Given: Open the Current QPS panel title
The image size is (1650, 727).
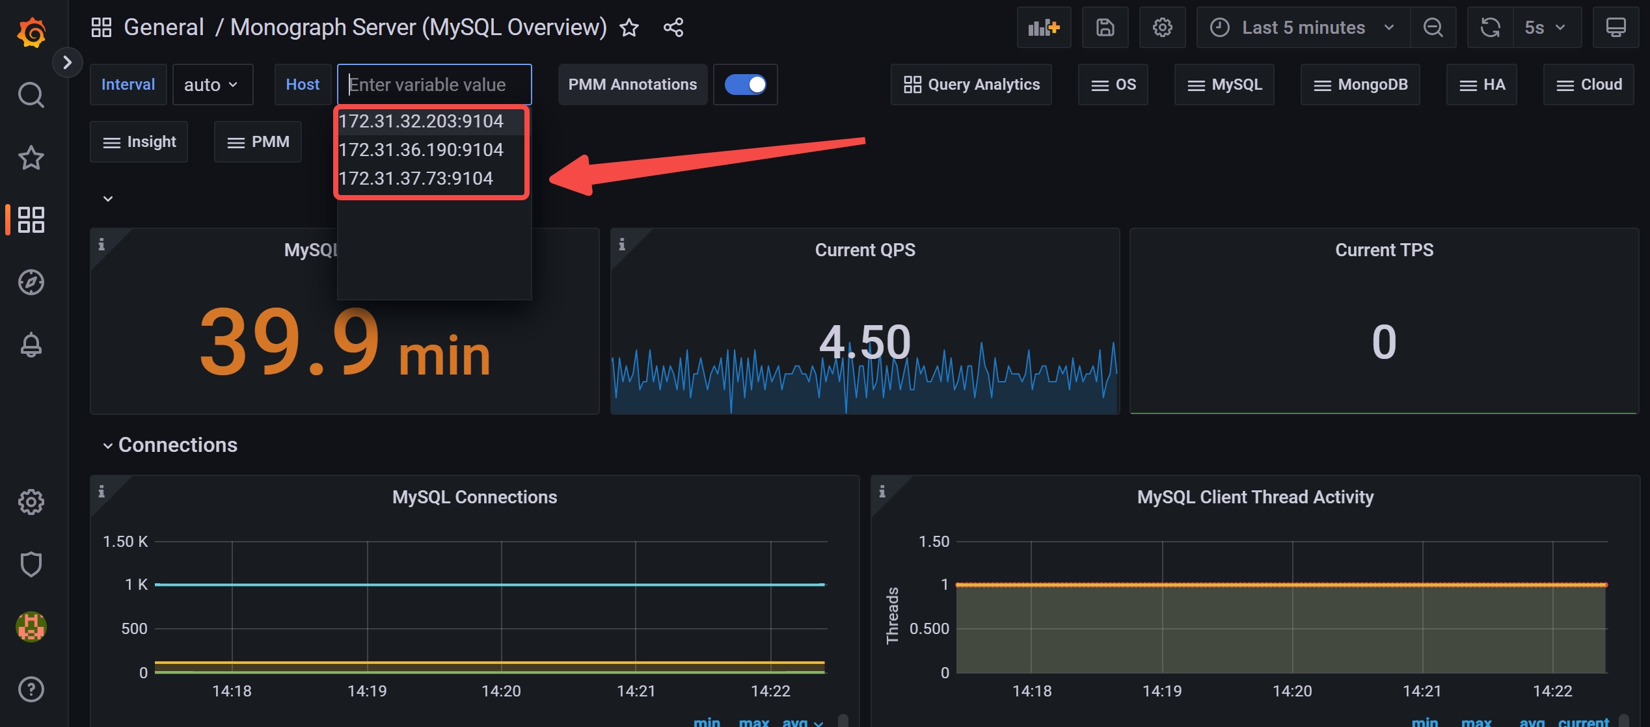Looking at the screenshot, I should [x=865, y=250].
